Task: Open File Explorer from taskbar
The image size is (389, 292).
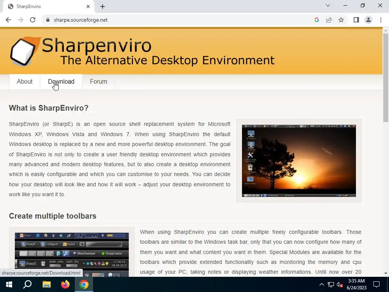Action: (46, 284)
